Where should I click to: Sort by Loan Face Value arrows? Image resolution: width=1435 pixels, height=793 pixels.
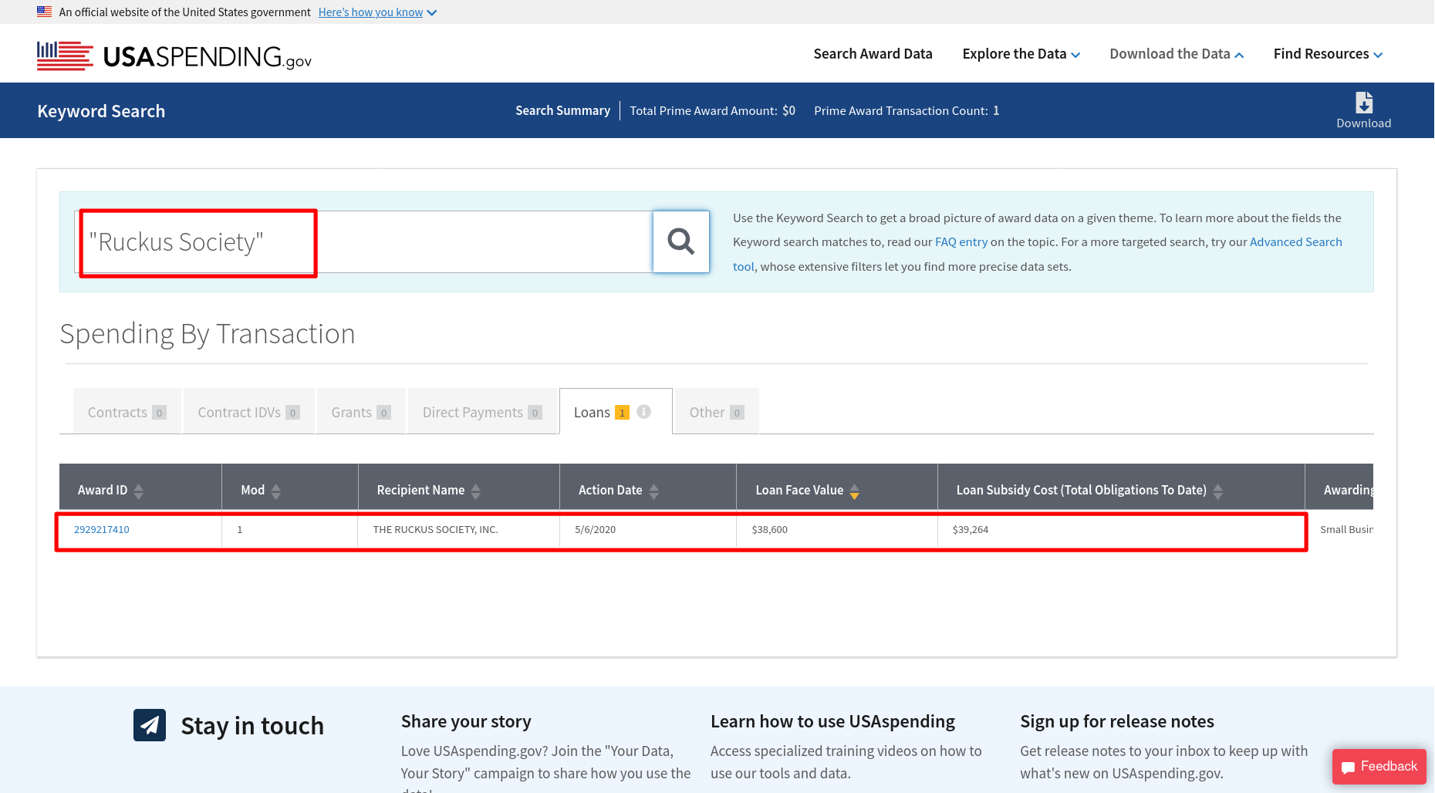[854, 491]
